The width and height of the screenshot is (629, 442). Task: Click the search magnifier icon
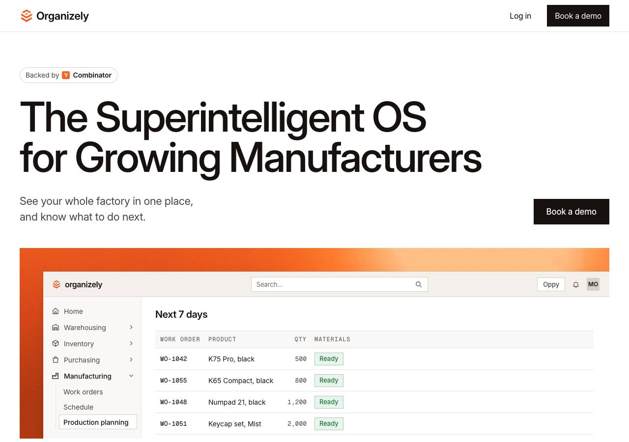point(419,284)
